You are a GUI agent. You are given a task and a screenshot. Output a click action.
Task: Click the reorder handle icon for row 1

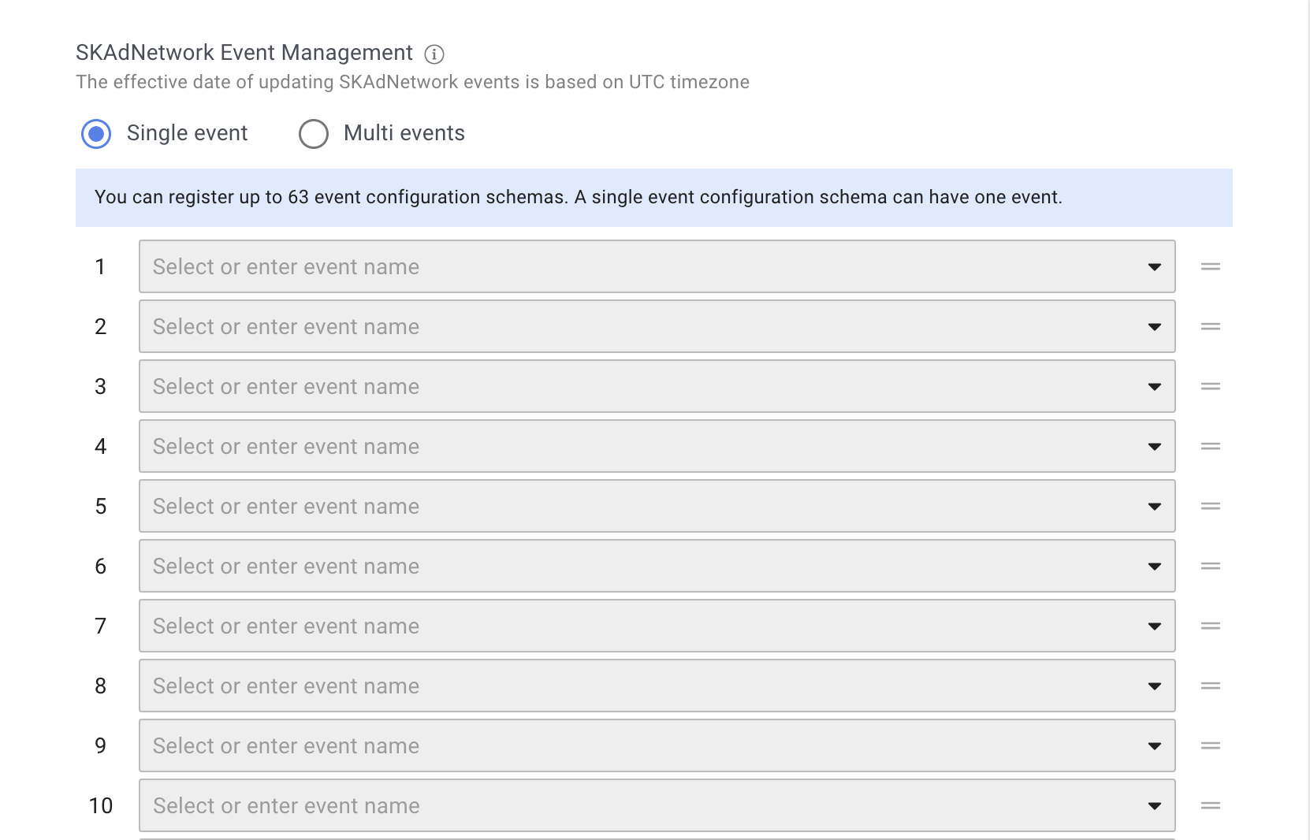1211,266
